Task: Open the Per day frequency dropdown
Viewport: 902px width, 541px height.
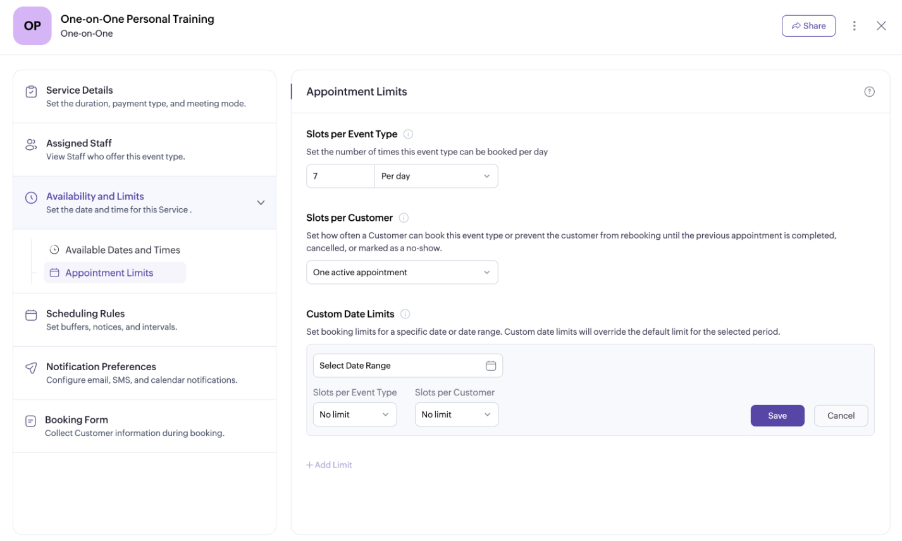Action: 436,176
